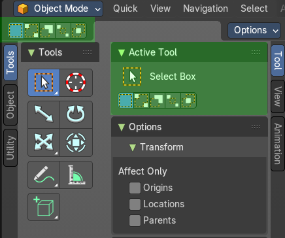
Task: Select the Annotate pencil tool
Action: [x=44, y=175]
